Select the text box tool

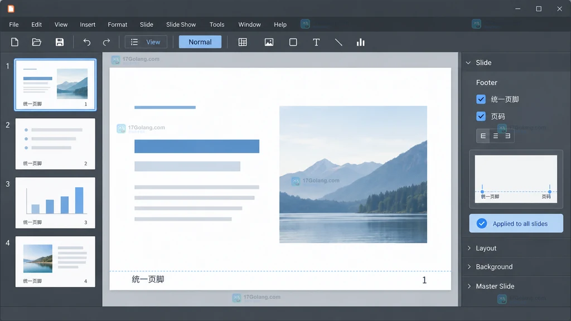pos(316,42)
